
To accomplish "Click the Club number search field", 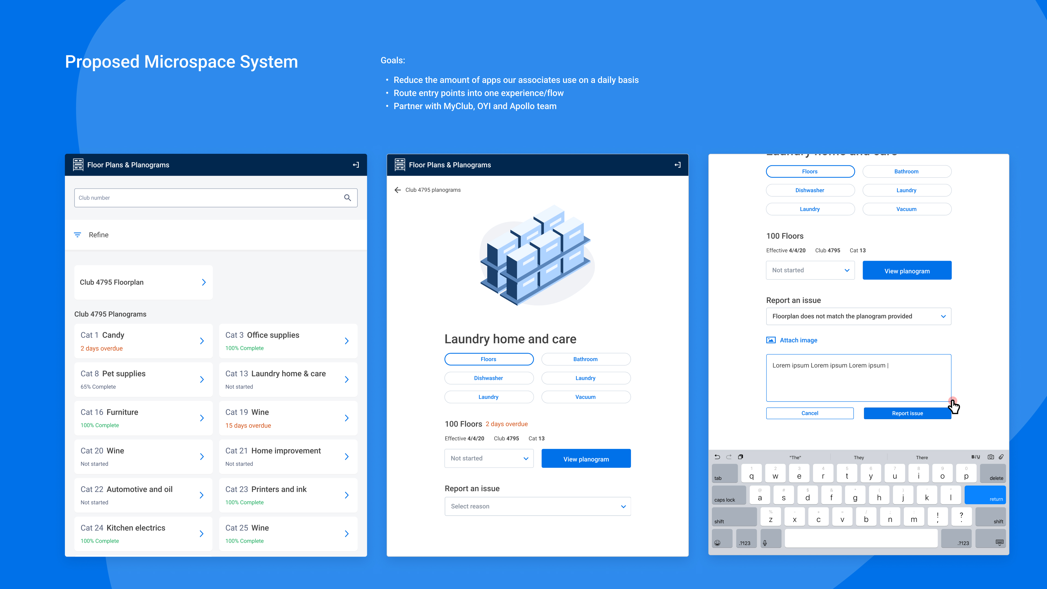I will (216, 197).
